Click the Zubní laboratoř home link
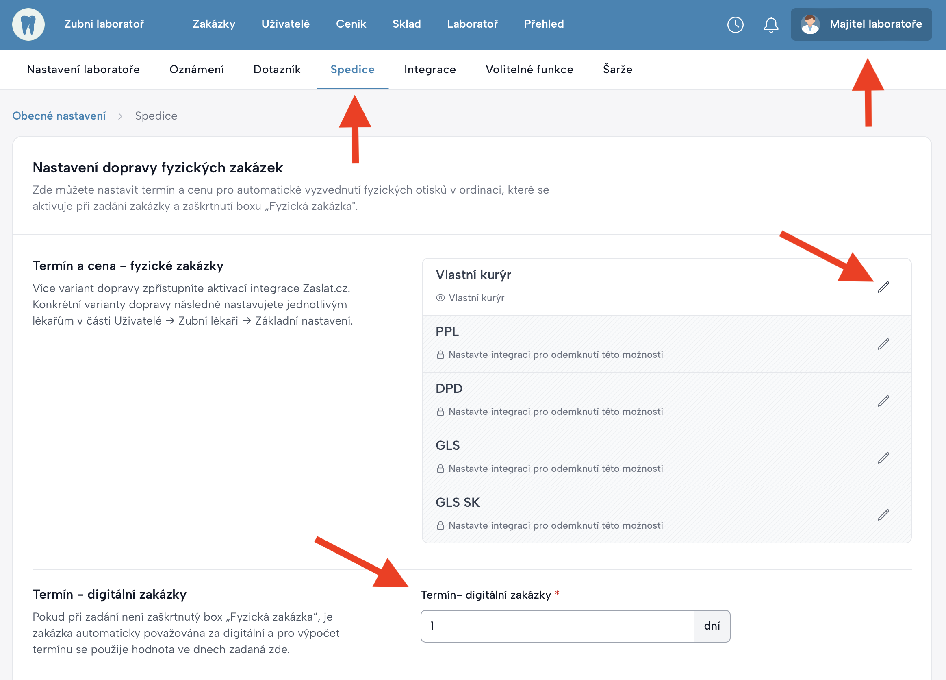This screenshot has height=680, width=946. pyautogui.click(x=104, y=24)
